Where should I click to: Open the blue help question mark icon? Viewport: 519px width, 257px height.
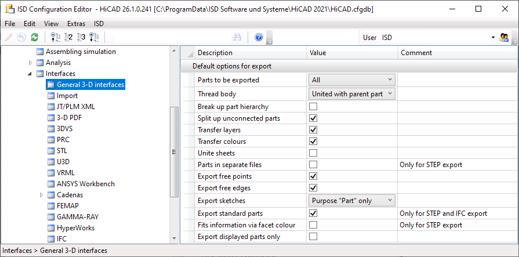pos(259,38)
